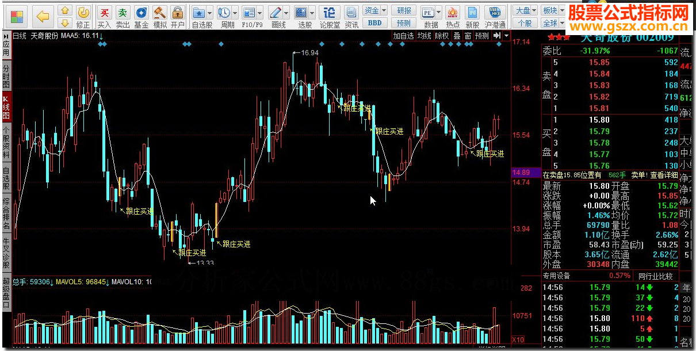Select the 画线 drawing pencil icon
696x351 pixels.
(276, 12)
